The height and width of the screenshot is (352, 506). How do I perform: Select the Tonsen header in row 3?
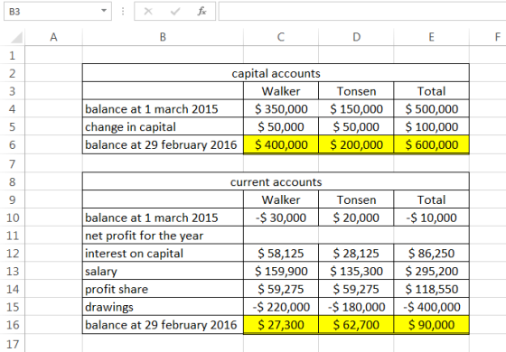point(356,91)
